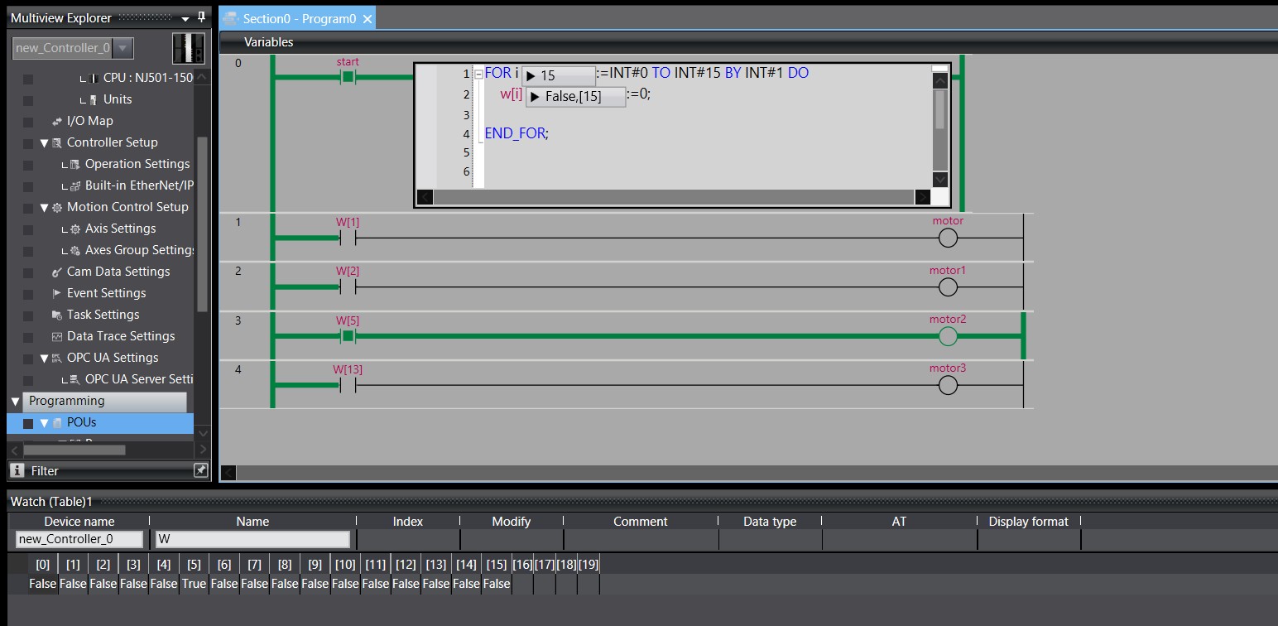Expand the False,[15] value popup
Viewport: 1278px width, 626px height.
point(536,97)
